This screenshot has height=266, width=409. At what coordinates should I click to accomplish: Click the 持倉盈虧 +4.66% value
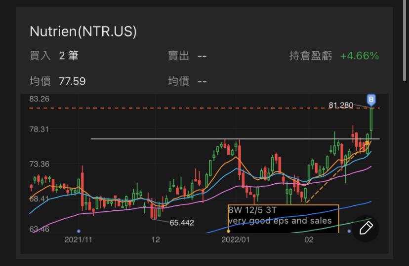click(x=359, y=56)
